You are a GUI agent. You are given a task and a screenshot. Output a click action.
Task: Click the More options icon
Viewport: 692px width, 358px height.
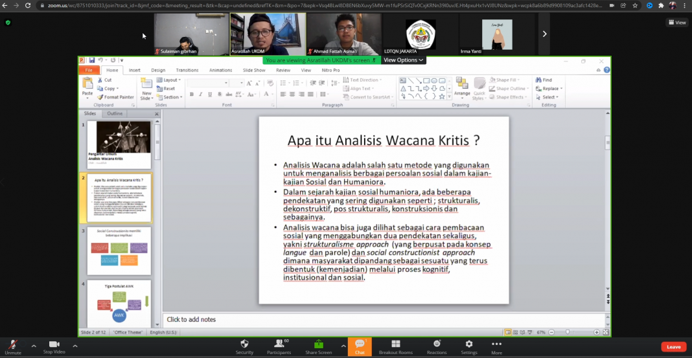click(496, 345)
